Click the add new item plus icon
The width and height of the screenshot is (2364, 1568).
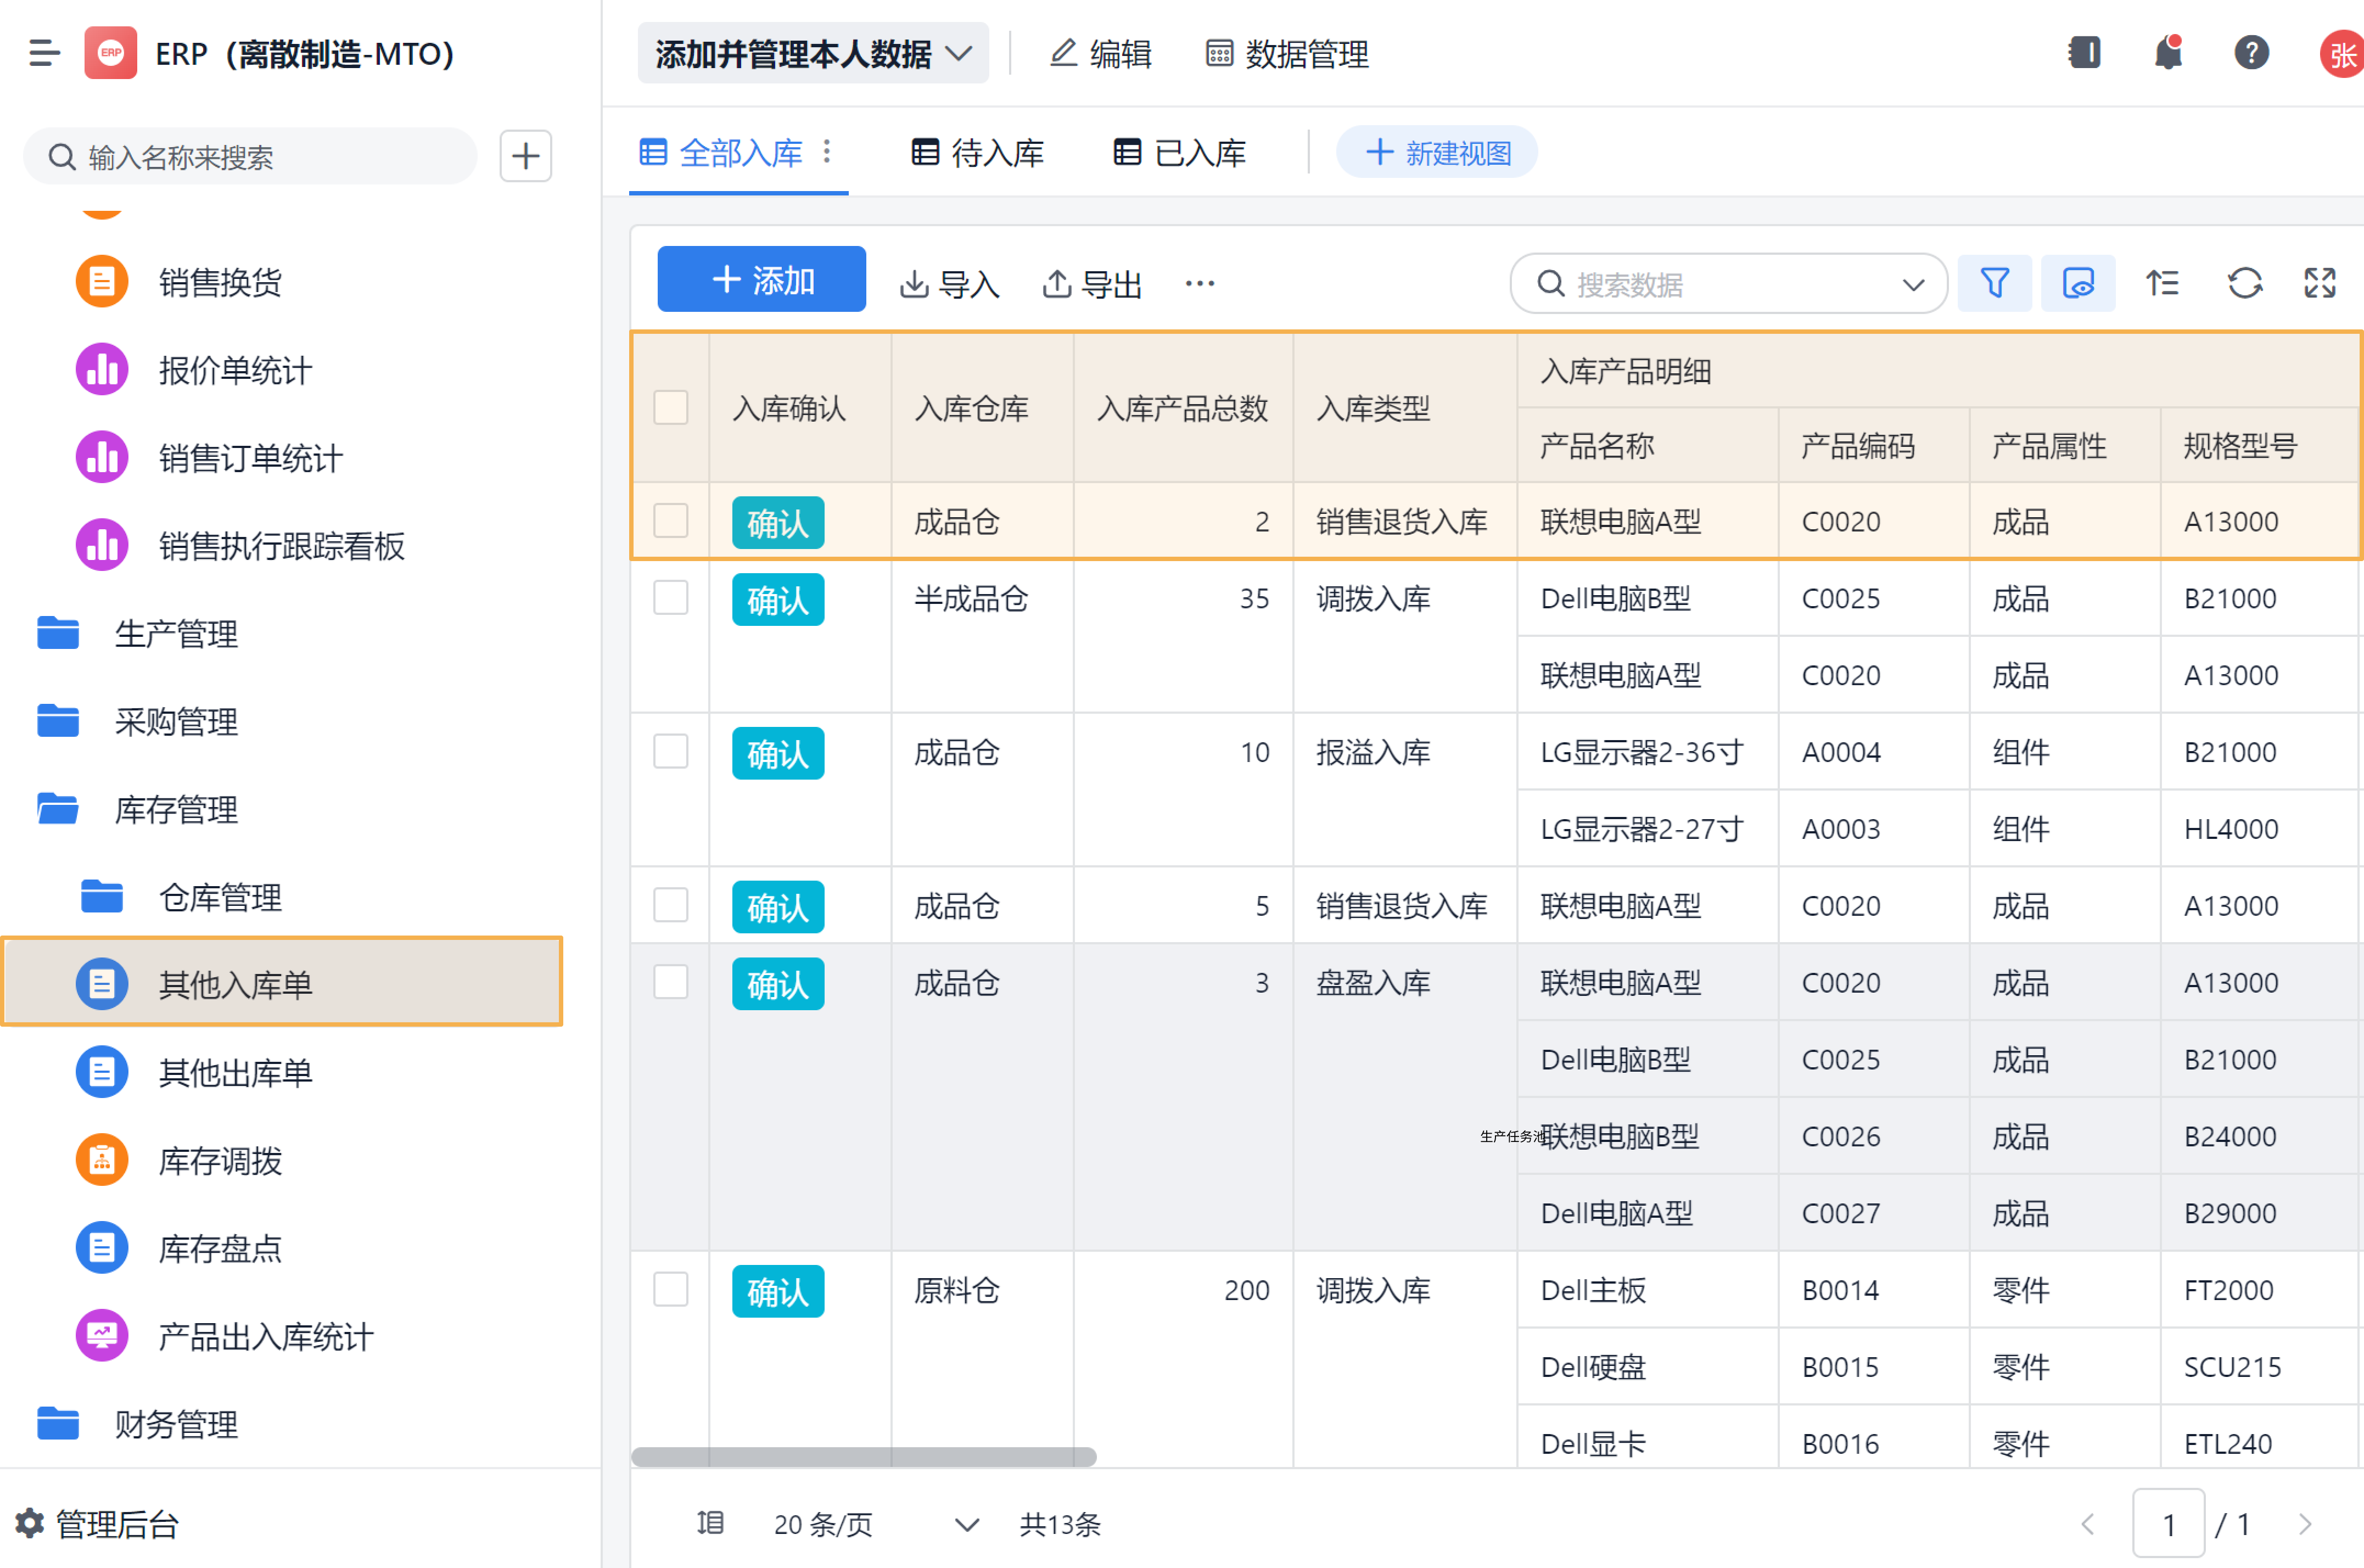click(525, 156)
